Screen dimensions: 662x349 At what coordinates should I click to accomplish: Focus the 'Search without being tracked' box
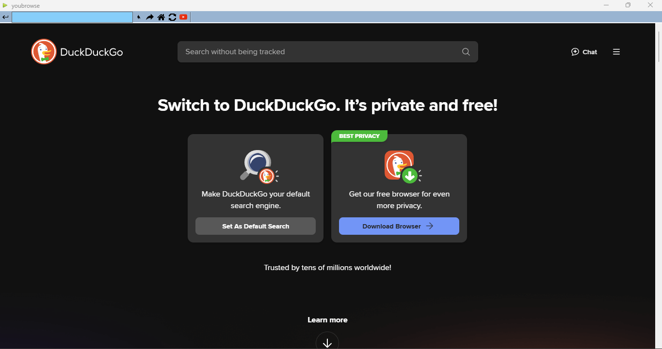click(327, 52)
